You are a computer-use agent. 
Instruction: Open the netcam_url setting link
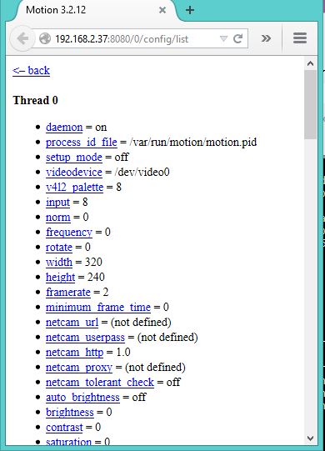72,322
